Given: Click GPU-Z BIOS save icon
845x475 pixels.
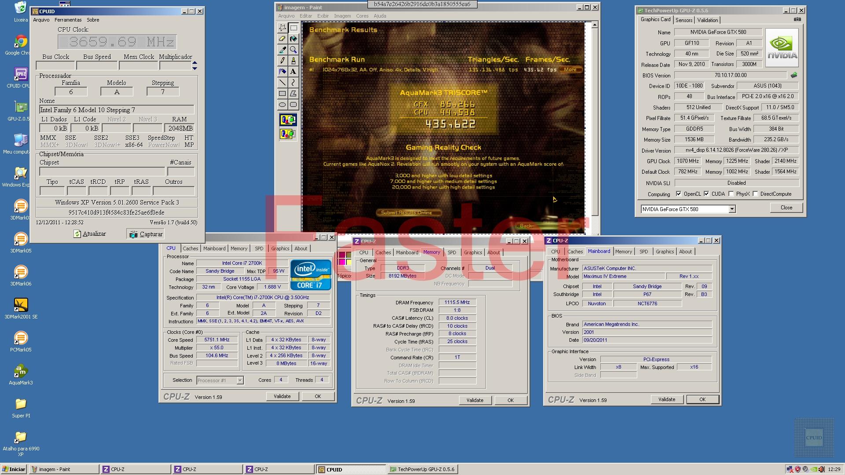Looking at the screenshot, I should [794, 75].
